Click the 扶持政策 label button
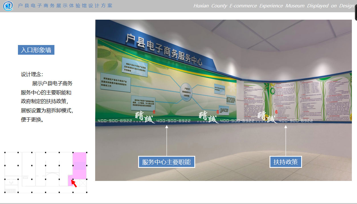The width and height of the screenshot is (357, 204). 285,162
